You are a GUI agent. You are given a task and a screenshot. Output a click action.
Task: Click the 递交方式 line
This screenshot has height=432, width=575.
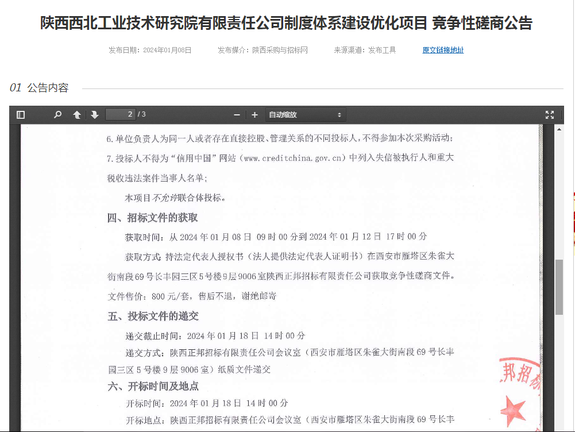(290, 352)
